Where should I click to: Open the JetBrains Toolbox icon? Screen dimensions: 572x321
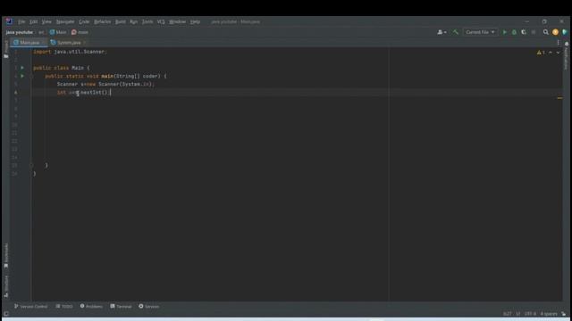pyautogui.click(x=565, y=32)
